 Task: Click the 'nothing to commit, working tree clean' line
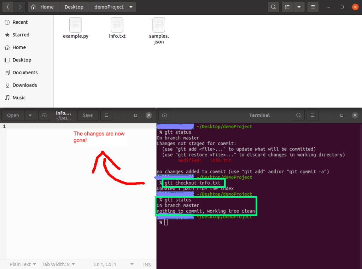(206, 211)
